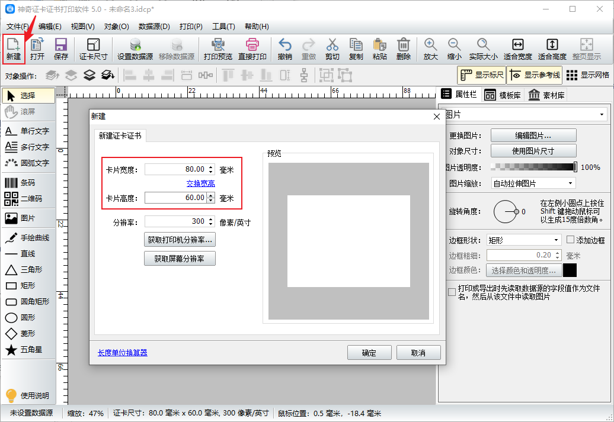Select the 二维码 QR code tool
The image size is (614, 422).
pos(28,199)
